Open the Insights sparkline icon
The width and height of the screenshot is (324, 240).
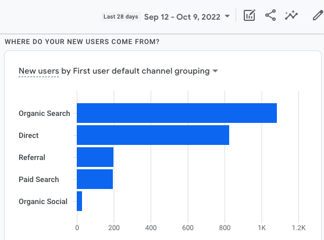[291, 15]
